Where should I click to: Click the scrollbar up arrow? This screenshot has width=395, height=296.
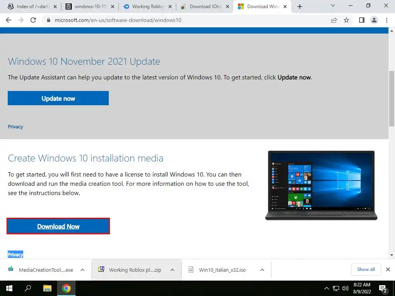pos(392,31)
